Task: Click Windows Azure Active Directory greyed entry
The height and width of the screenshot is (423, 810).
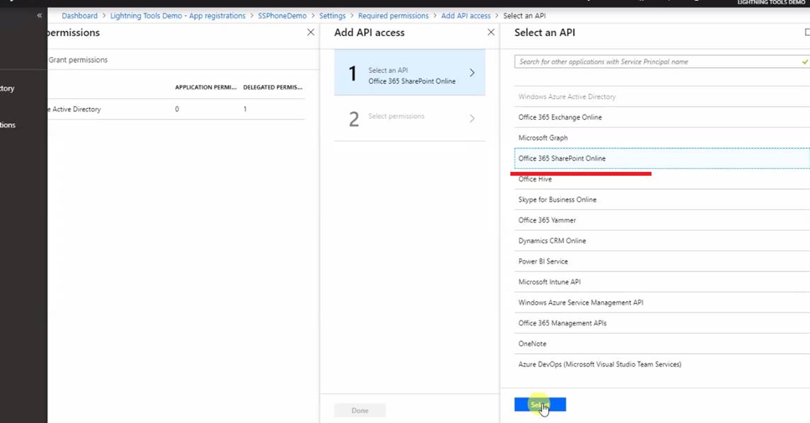Action: (x=663, y=96)
